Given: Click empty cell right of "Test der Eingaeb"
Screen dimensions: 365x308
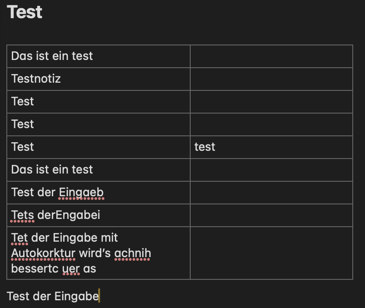Looking at the screenshot, I should click(x=271, y=193).
